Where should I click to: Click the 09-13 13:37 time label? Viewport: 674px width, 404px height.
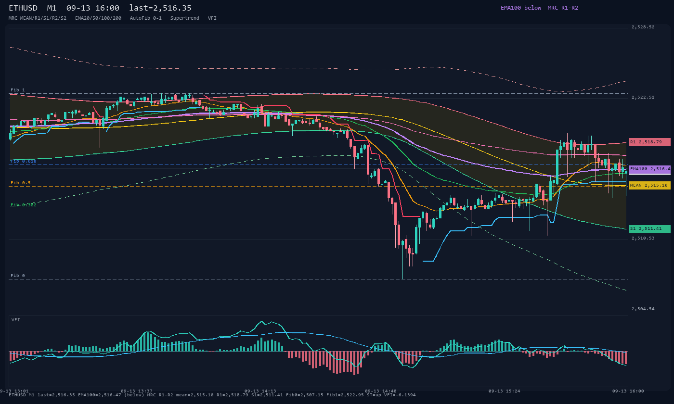pos(137,391)
